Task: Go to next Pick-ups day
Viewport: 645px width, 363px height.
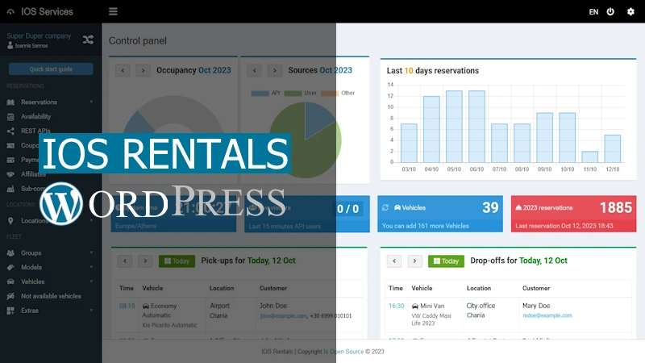Action: [145, 261]
